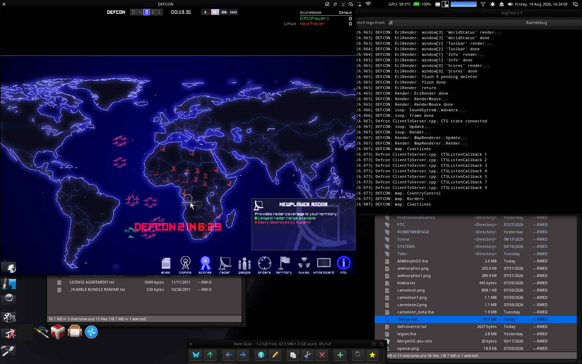Screen dimensions: 582x364
Task: Select the Titler directory row
Action: [x=476, y=254]
